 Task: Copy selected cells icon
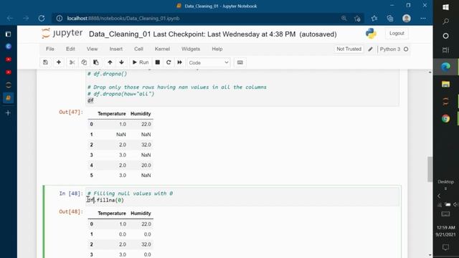(x=84, y=62)
